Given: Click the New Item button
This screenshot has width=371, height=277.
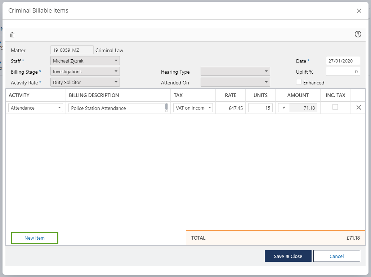Looking at the screenshot, I should pos(35,238).
